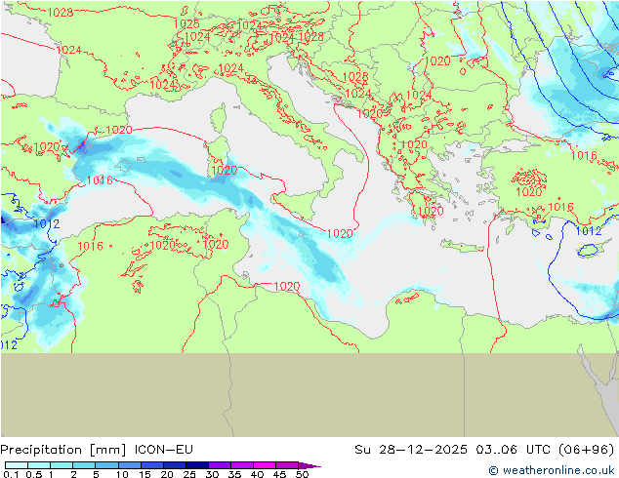Click the '0.1' legend scale value
619x478 pixels.
pyautogui.click(x=10, y=474)
